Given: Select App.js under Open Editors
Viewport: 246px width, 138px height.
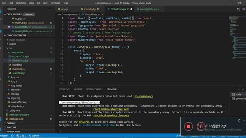Looking at the screenshot, I should pos(18,19).
